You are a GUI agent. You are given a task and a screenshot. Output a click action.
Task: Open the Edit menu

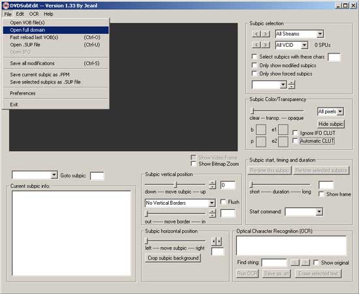coord(20,14)
